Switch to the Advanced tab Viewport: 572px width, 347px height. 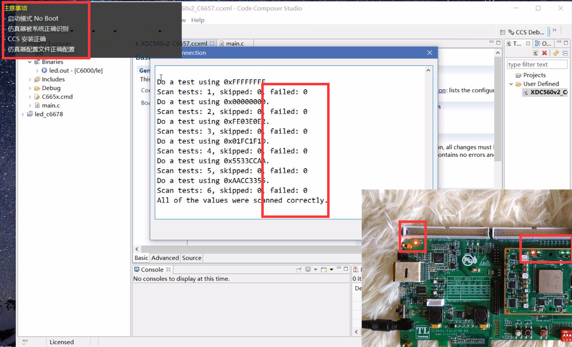(165, 258)
